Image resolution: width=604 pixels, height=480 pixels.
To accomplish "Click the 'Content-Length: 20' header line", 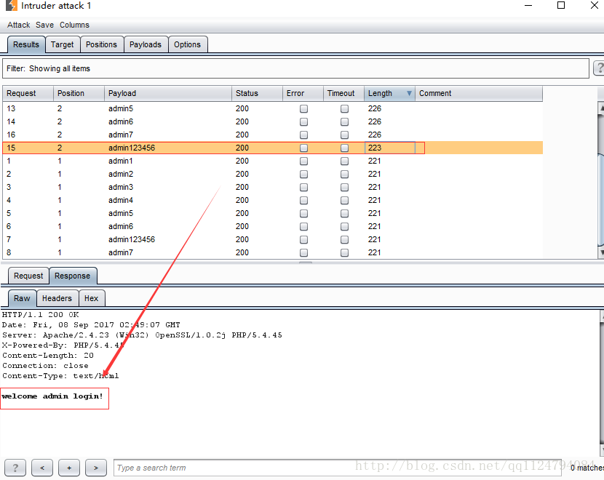I will (x=48, y=356).
